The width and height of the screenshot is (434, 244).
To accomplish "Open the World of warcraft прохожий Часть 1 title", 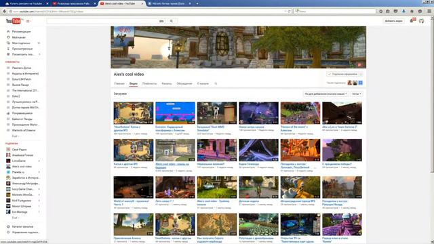I will click(x=131, y=203).
